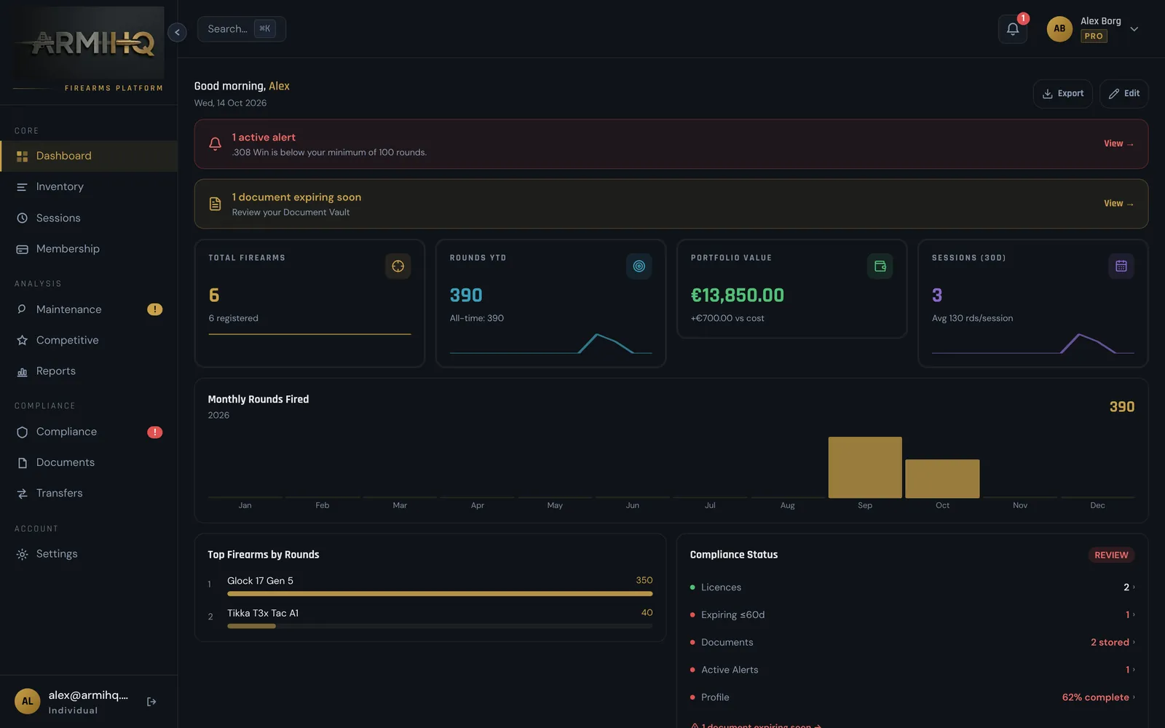
Task: Open Inventory in the sidebar
Action: click(89, 187)
